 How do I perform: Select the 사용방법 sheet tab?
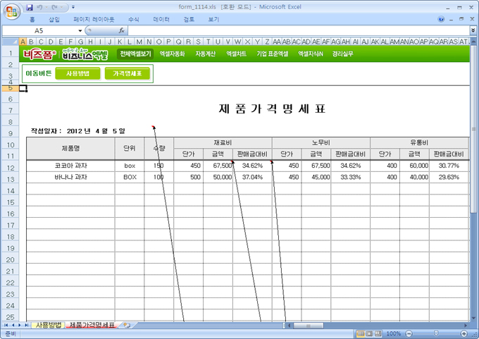pos(49,325)
